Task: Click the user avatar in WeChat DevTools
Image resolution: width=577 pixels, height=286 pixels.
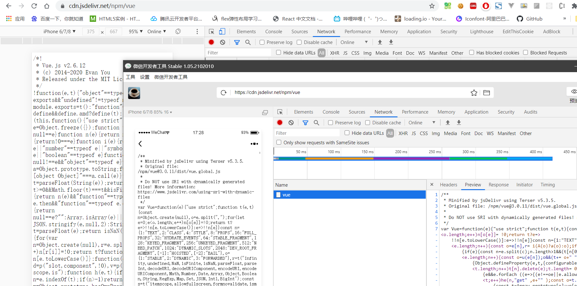Action: click(x=134, y=93)
